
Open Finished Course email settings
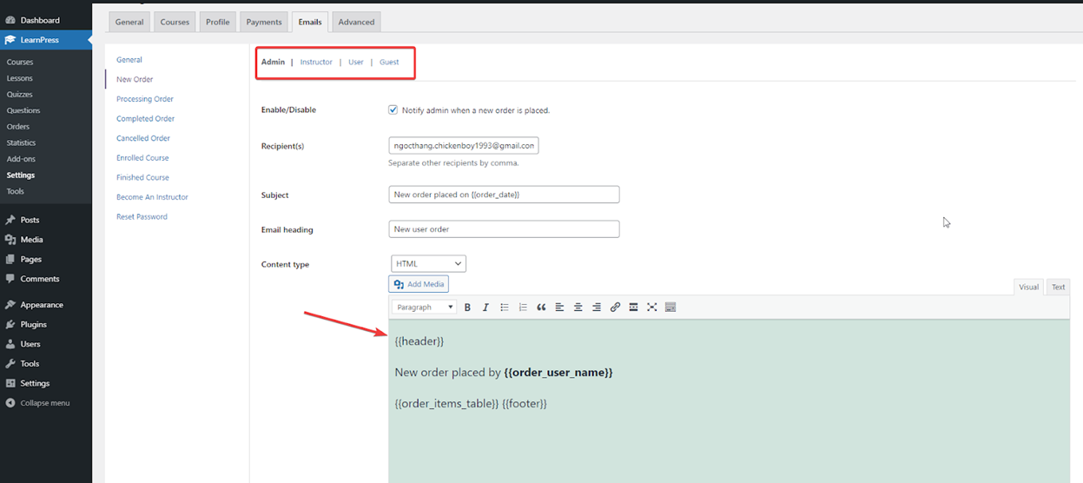[142, 177]
